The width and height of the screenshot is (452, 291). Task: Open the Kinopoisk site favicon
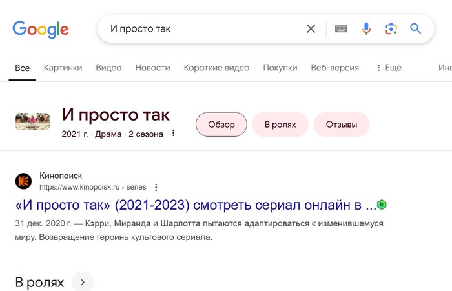click(x=23, y=181)
